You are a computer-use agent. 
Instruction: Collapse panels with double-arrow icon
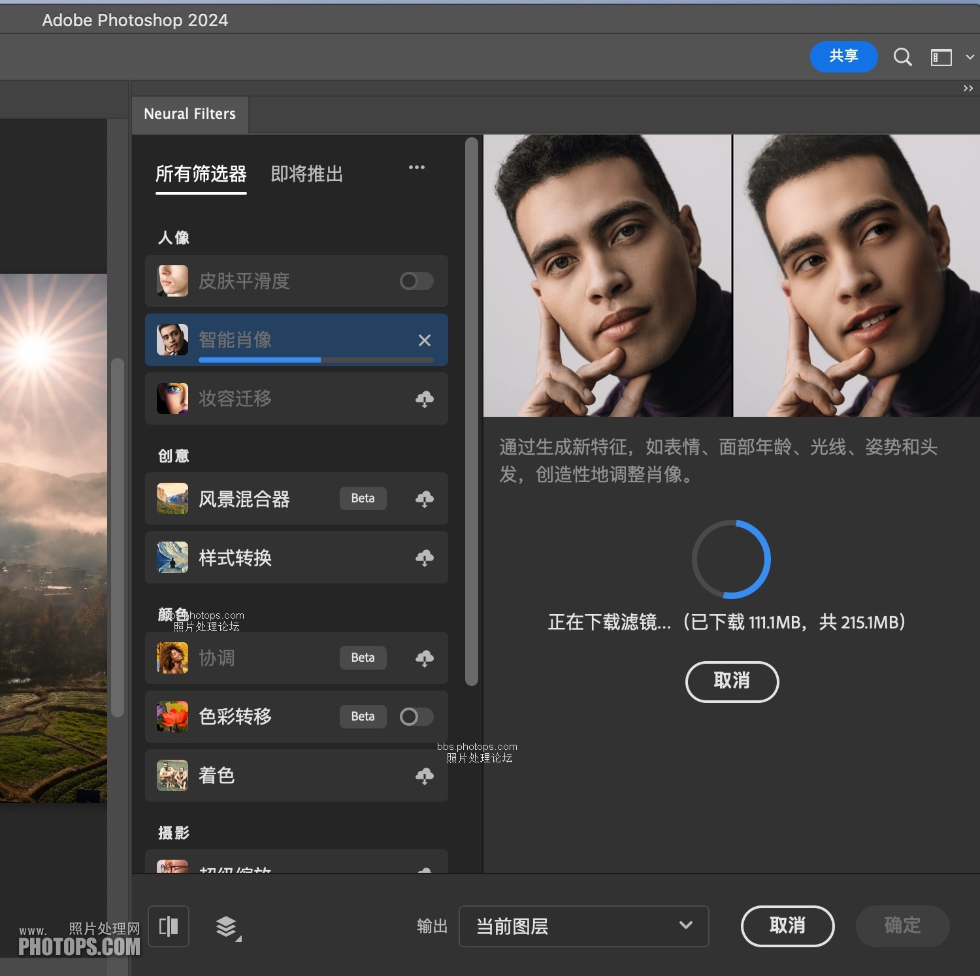(968, 88)
